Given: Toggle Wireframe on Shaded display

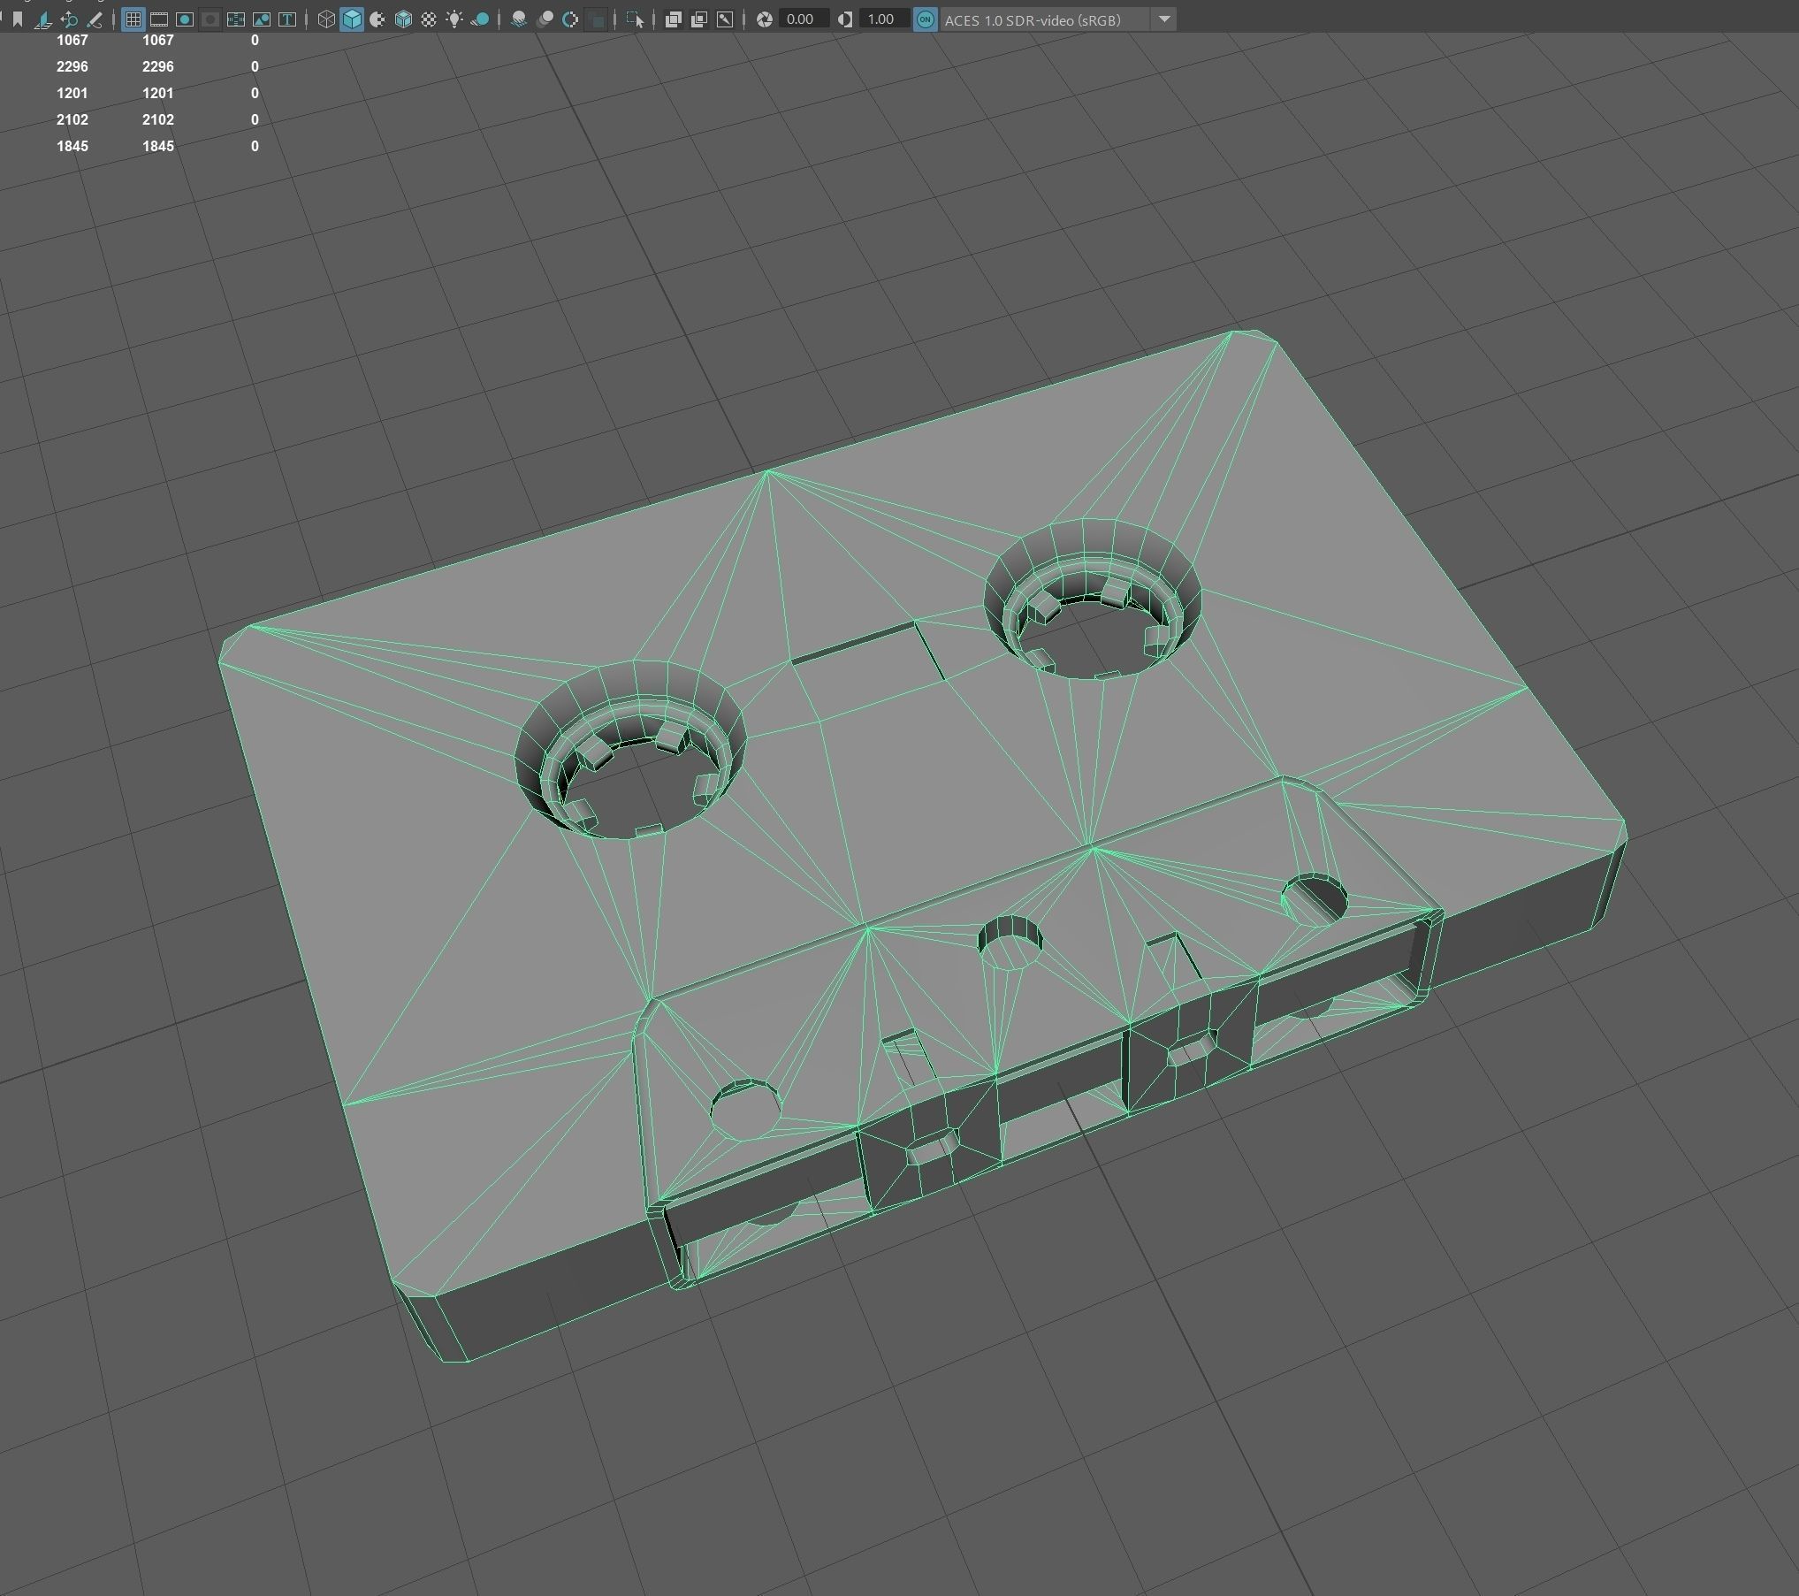Looking at the screenshot, I should click(x=403, y=19).
